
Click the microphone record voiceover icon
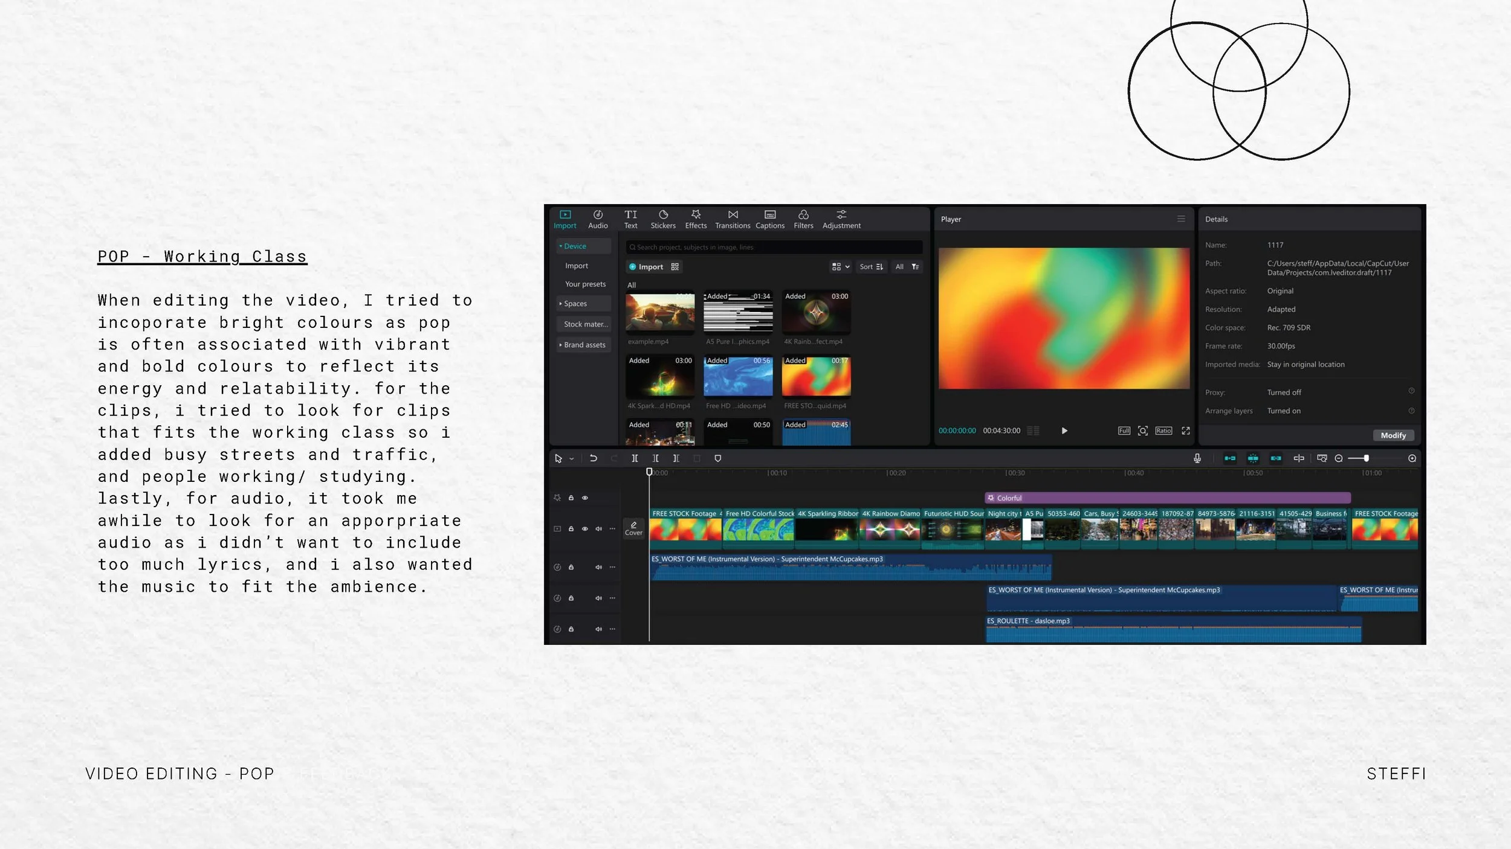click(x=1197, y=458)
